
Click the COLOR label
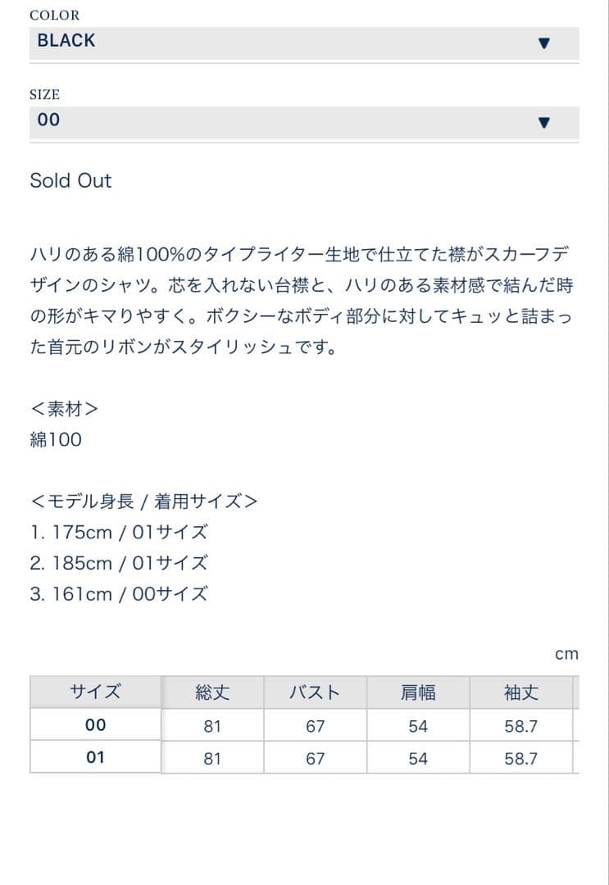click(x=55, y=16)
